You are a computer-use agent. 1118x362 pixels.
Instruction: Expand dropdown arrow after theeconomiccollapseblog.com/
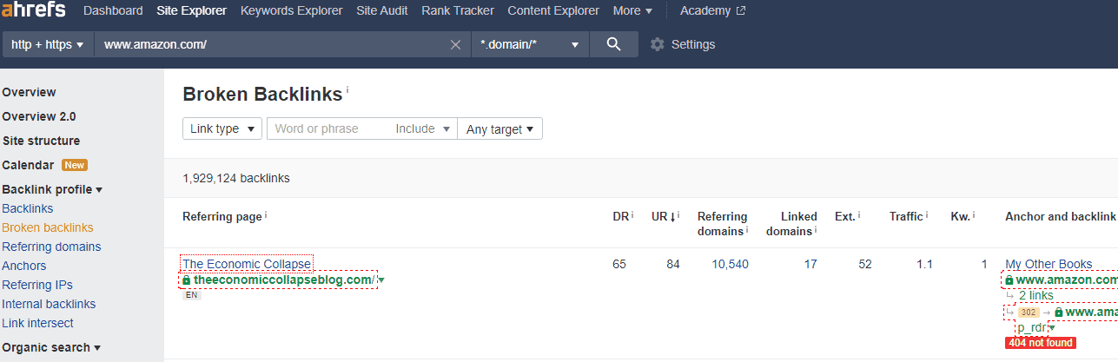click(x=381, y=280)
